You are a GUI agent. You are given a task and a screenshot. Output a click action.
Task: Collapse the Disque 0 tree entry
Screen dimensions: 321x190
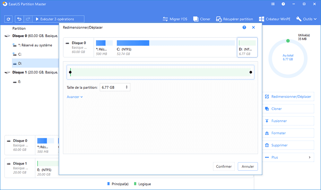coord(7,36)
